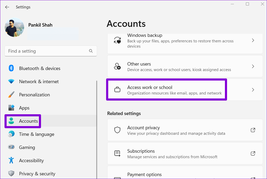Expand the Windows backup chevron
This screenshot has width=267, height=179.
[x=253, y=40]
